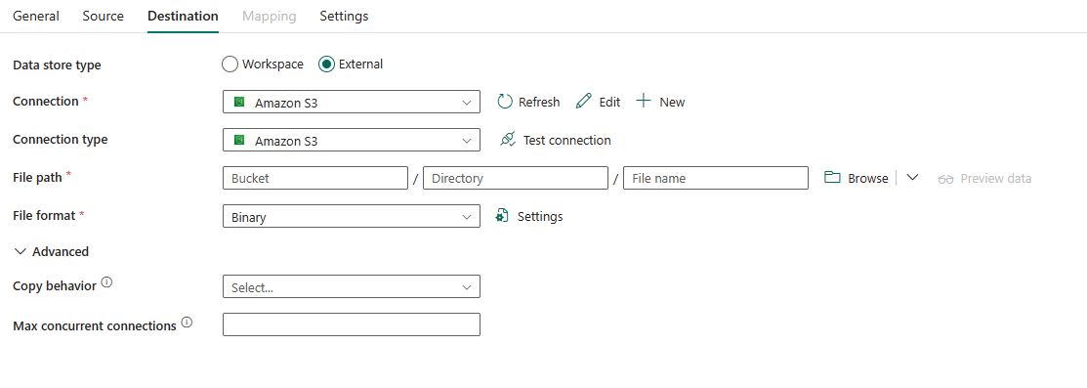
Task: Click the Browse folder icon
Action: 832,178
